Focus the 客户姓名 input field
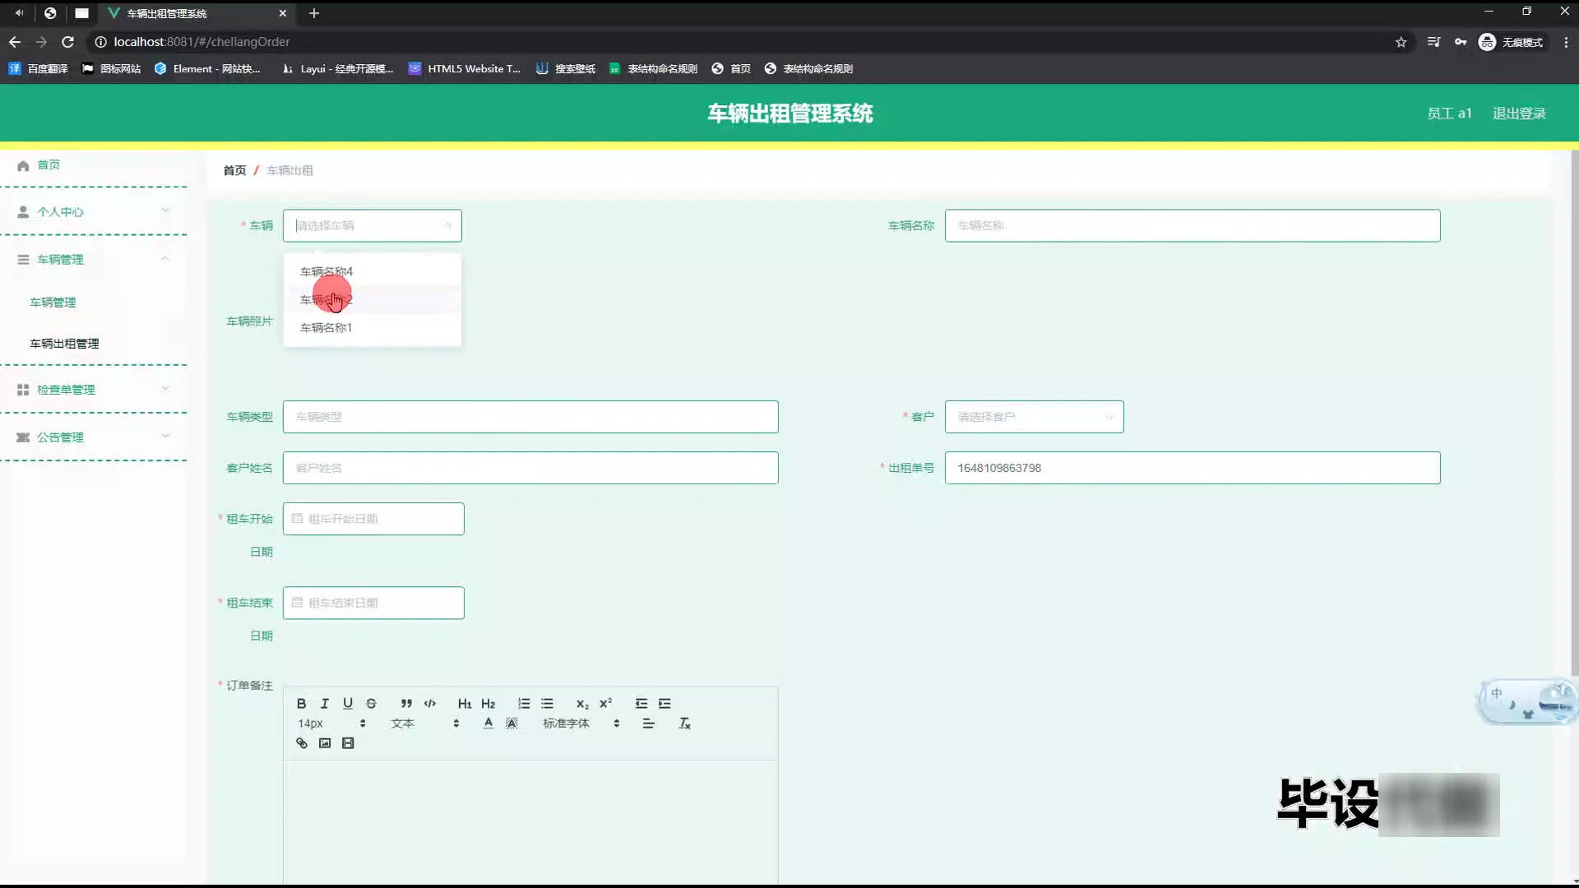1579x888 pixels. [x=530, y=468]
